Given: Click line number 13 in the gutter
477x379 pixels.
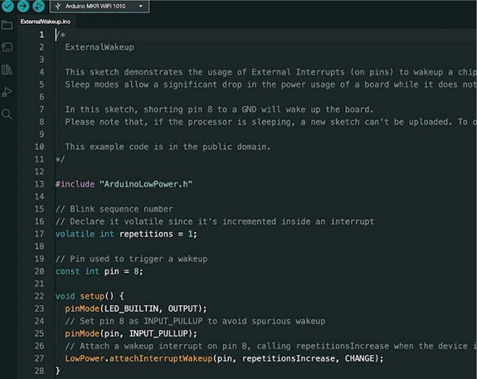Looking at the screenshot, I should click(x=39, y=184).
